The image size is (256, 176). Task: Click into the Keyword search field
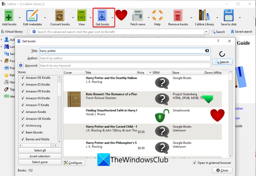(x=125, y=66)
